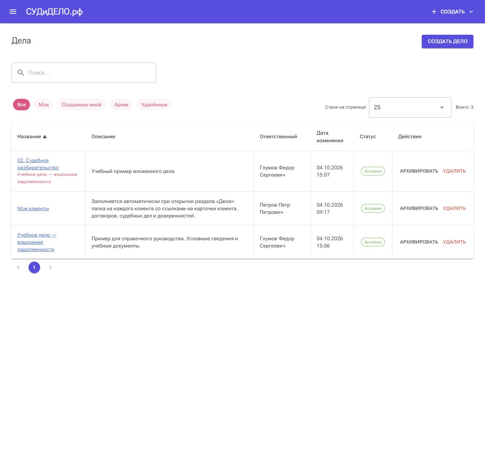View the Удалённые filter

pyautogui.click(x=154, y=105)
